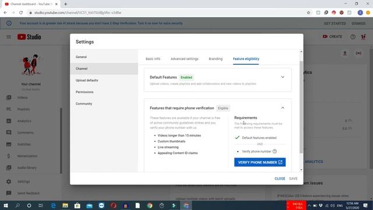
Task: Click the browser back arrow
Action: click(5, 13)
